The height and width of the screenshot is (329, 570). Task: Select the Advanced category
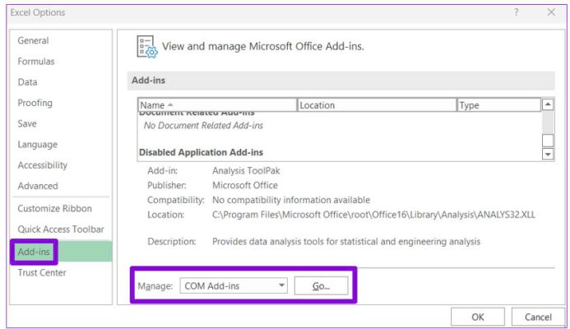pos(38,186)
